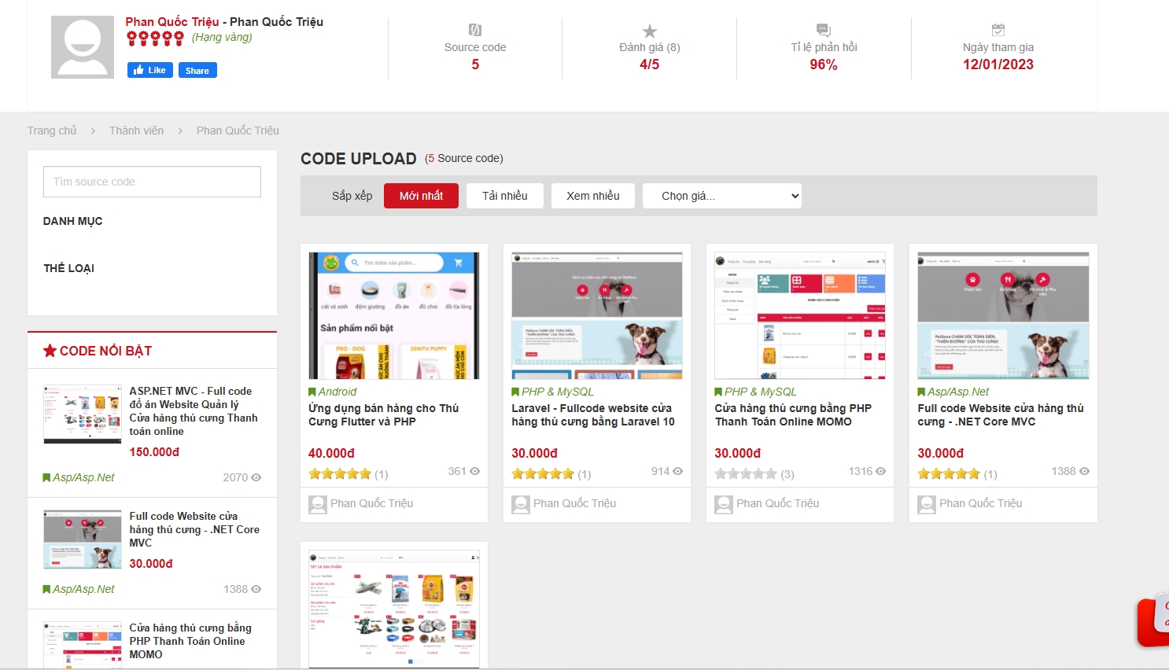The image size is (1169, 670).
Task: Open the sidebar Cửa hàng thú cưng PHP MOMO title
Action: pos(190,641)
